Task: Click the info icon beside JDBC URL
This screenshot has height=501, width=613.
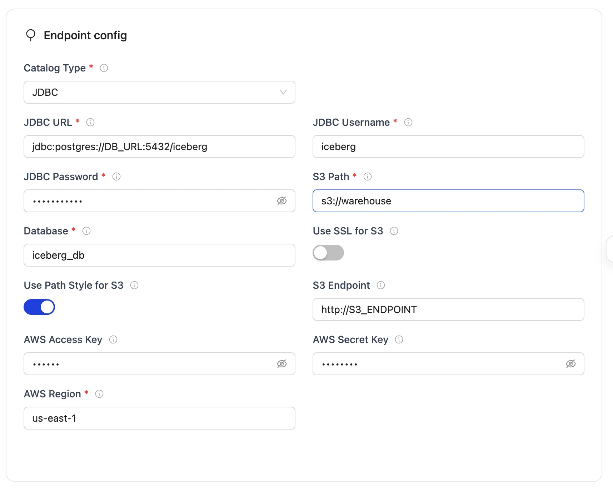Action: 90,122
